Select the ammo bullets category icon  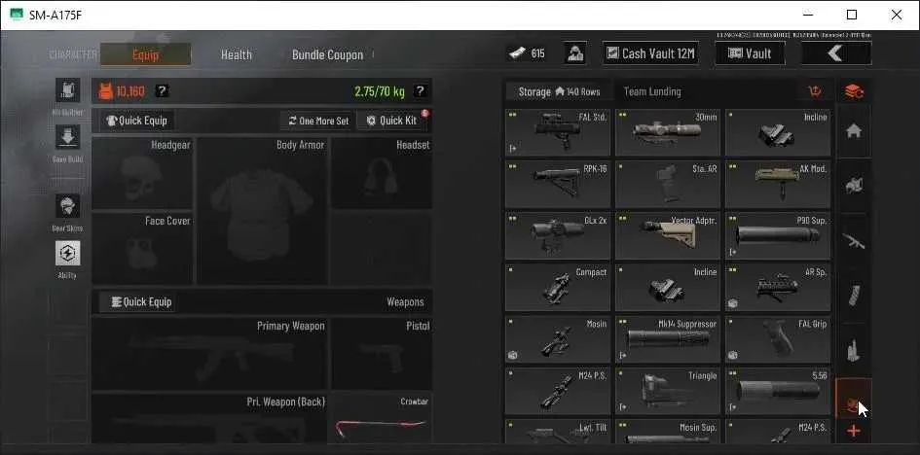click(x=854, y=350)
